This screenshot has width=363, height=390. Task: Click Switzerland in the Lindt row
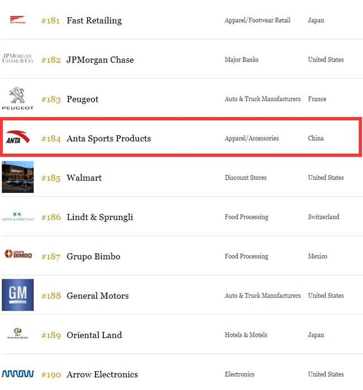click(323, 217)
